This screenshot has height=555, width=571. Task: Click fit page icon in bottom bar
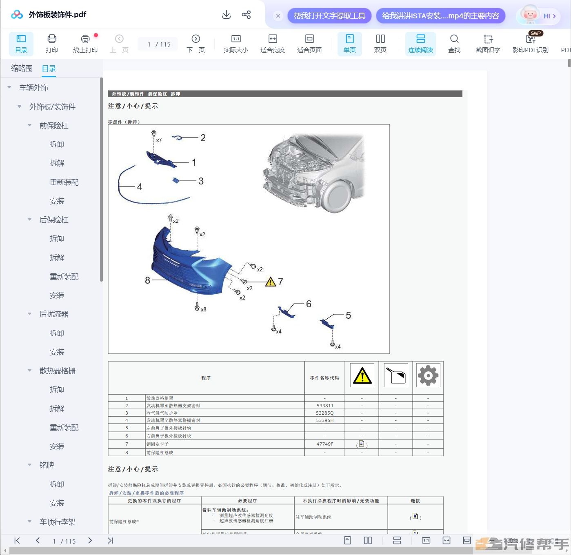(x=467, y=540)
